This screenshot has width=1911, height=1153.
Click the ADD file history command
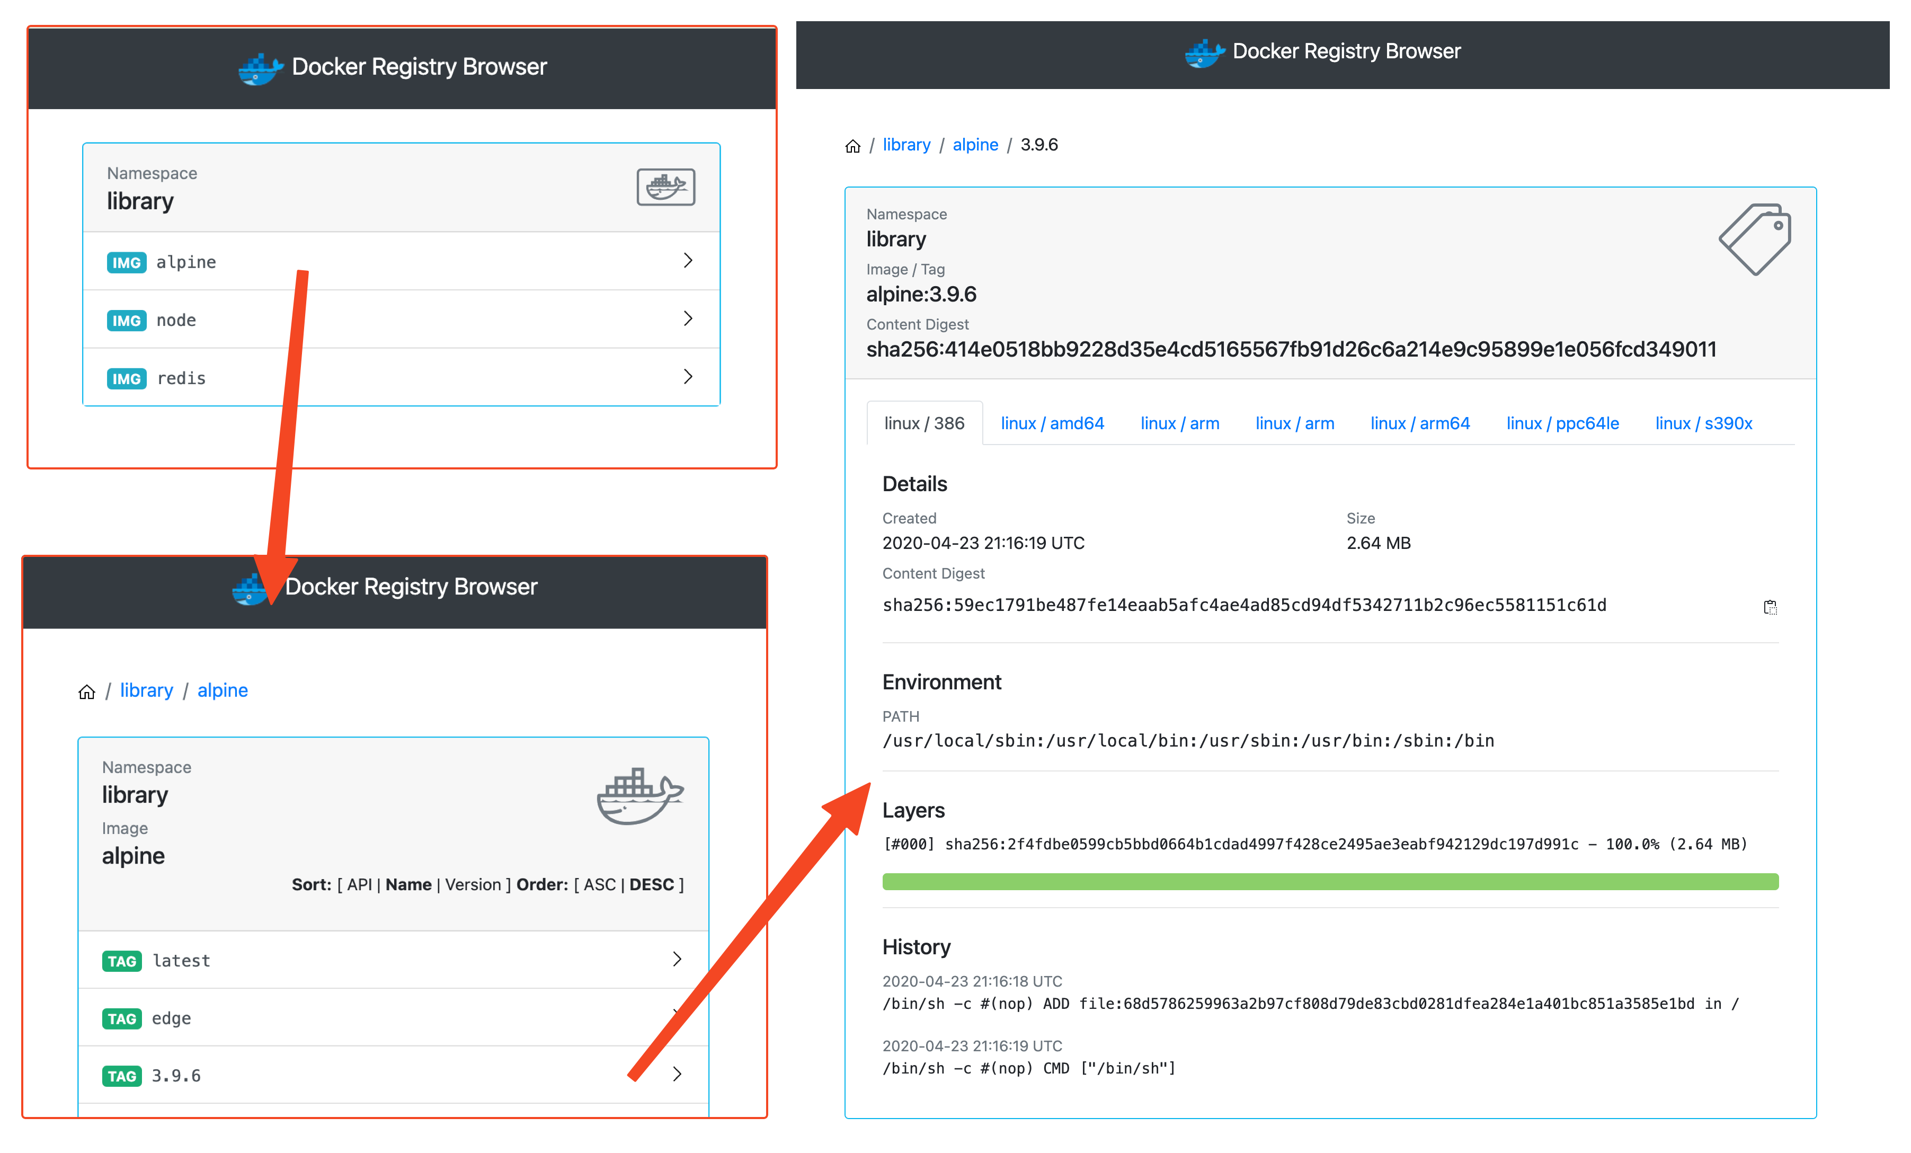coord(1311,1004)
